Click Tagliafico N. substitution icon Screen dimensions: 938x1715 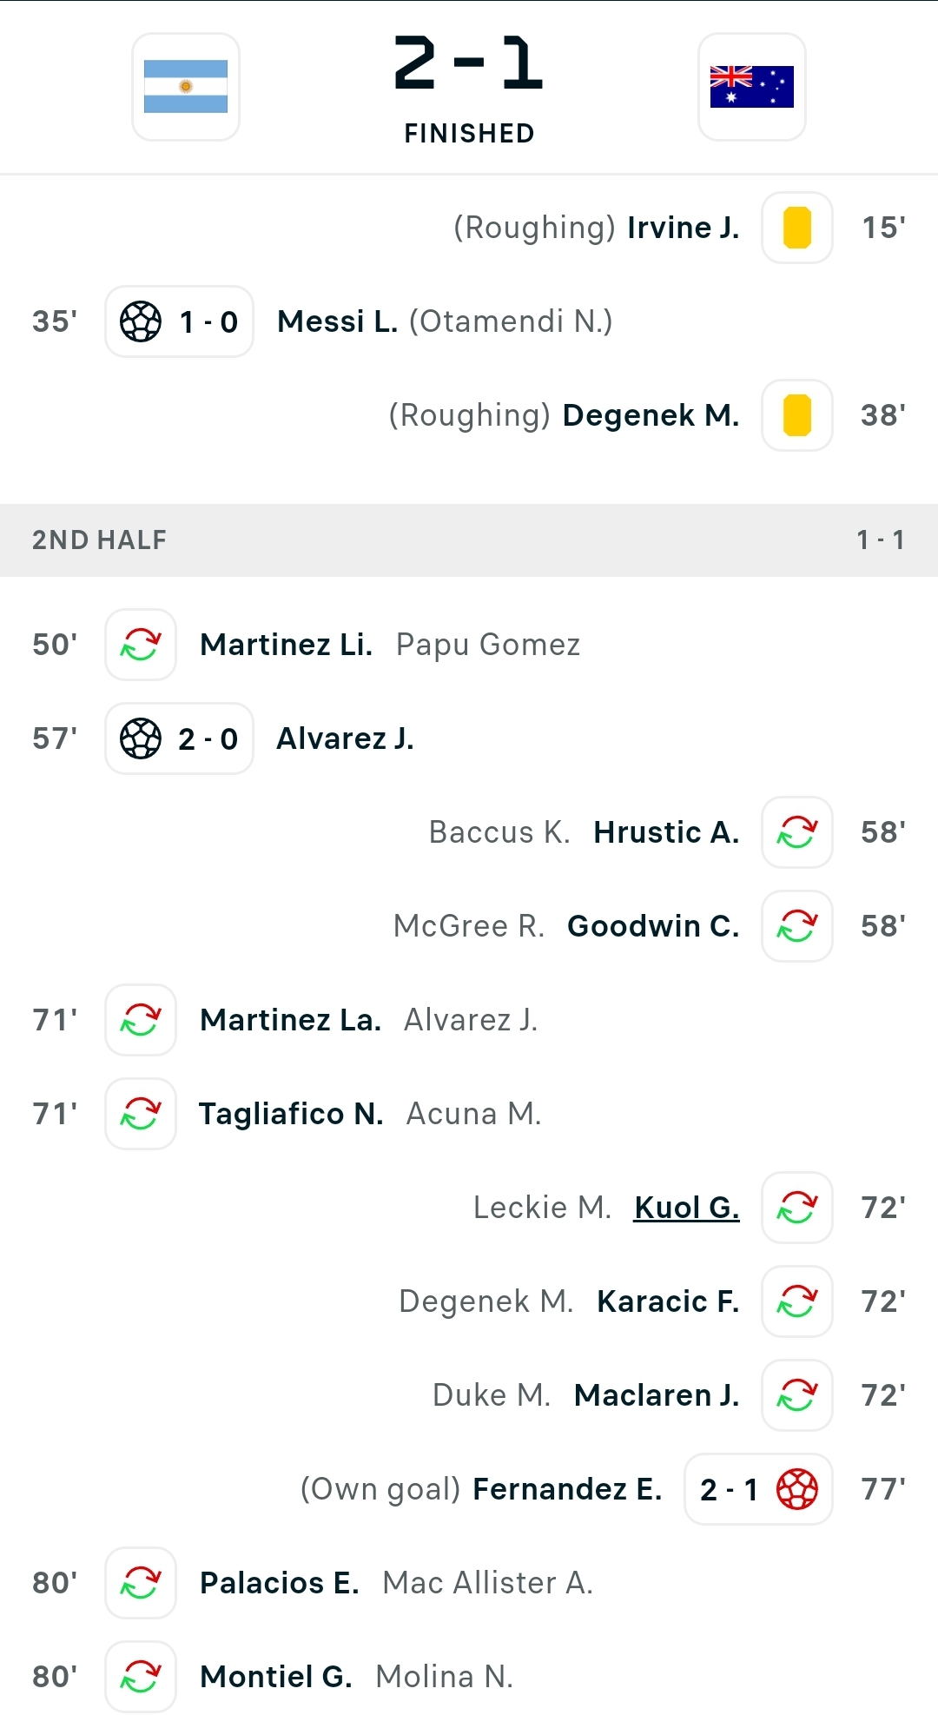point(141,1114)
